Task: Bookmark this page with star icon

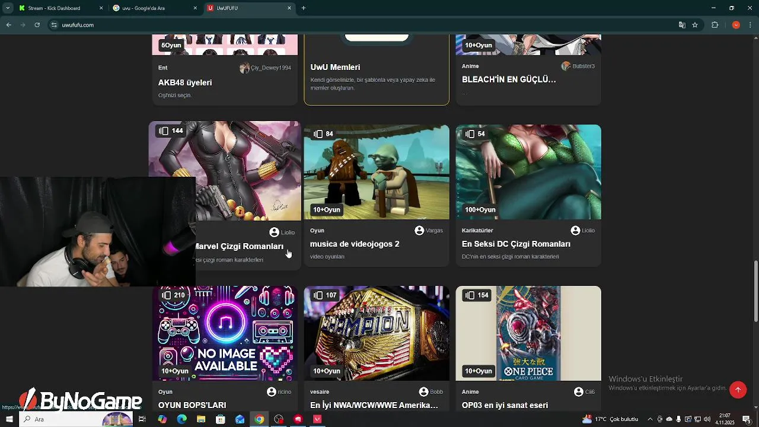Action: coord(695,25)
